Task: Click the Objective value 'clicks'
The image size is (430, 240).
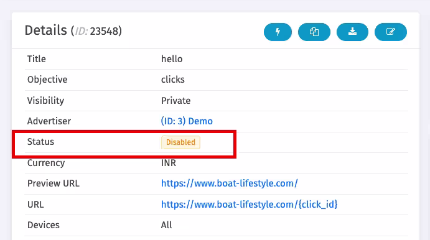Action: [x=173, y=80]
